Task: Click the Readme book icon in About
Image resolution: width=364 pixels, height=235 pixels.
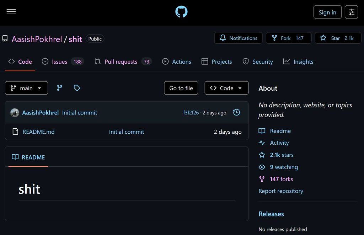Action: point(262,131)
